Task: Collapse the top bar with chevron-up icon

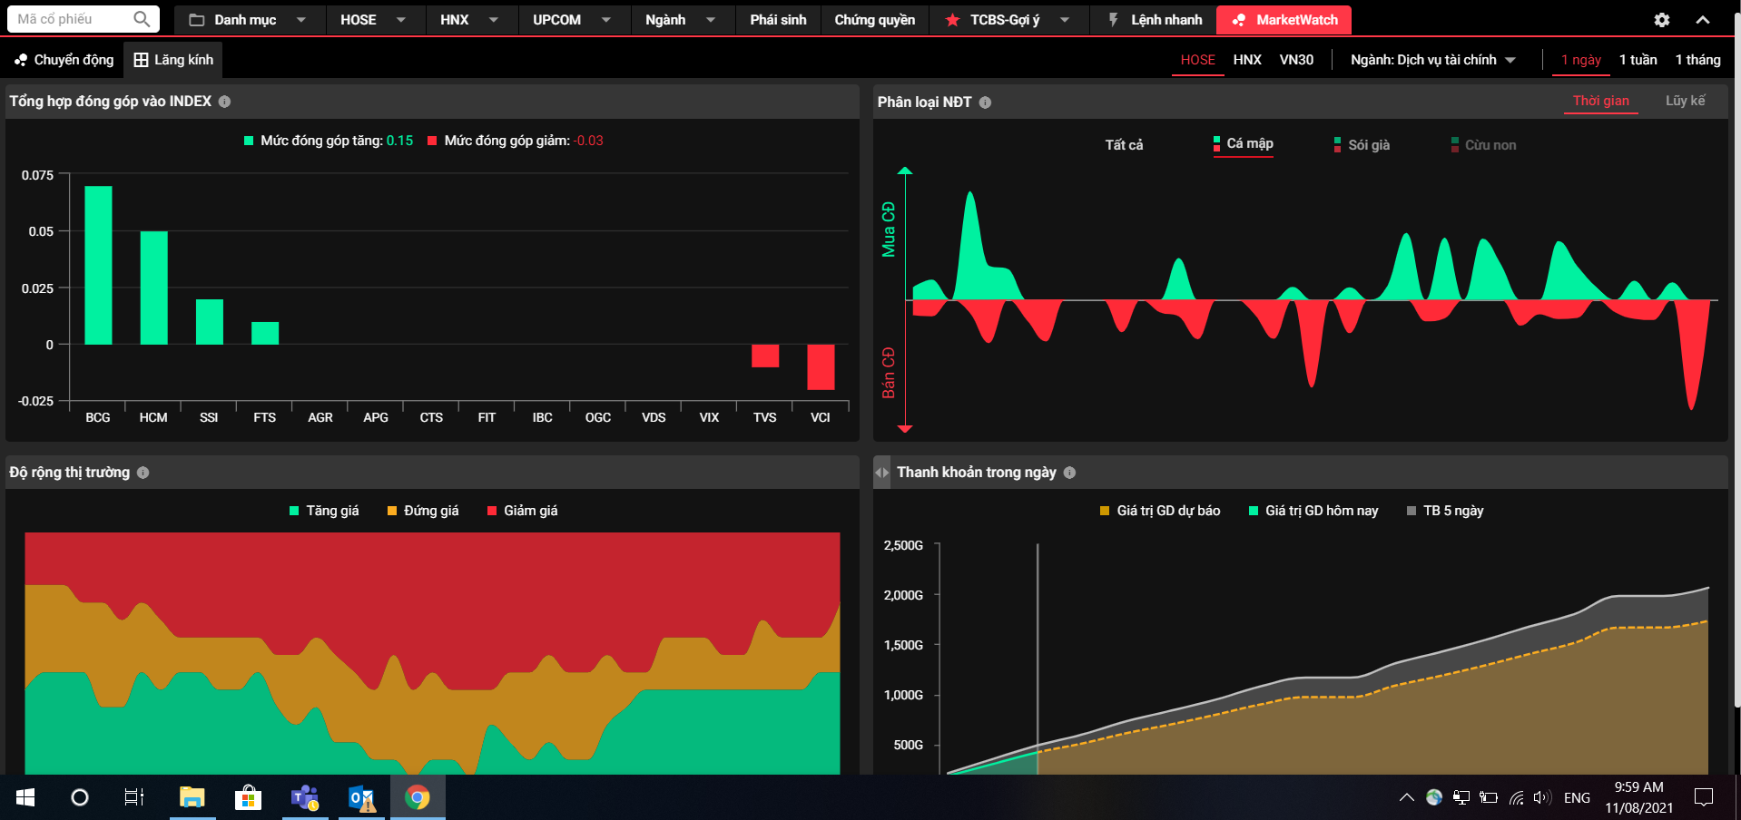Action: pos(1702,20)
